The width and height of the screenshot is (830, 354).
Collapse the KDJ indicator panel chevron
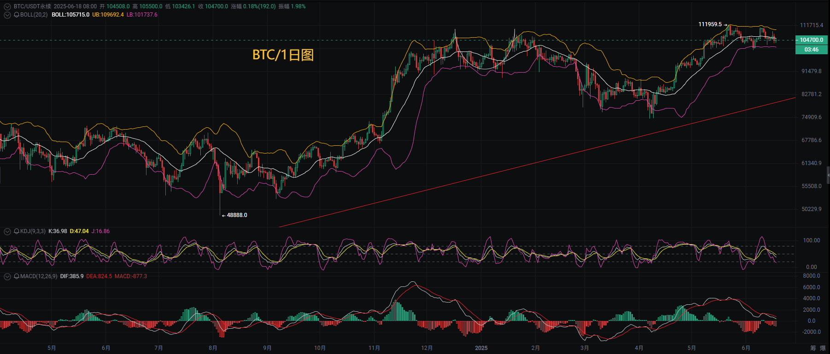(x=7, y=231)
